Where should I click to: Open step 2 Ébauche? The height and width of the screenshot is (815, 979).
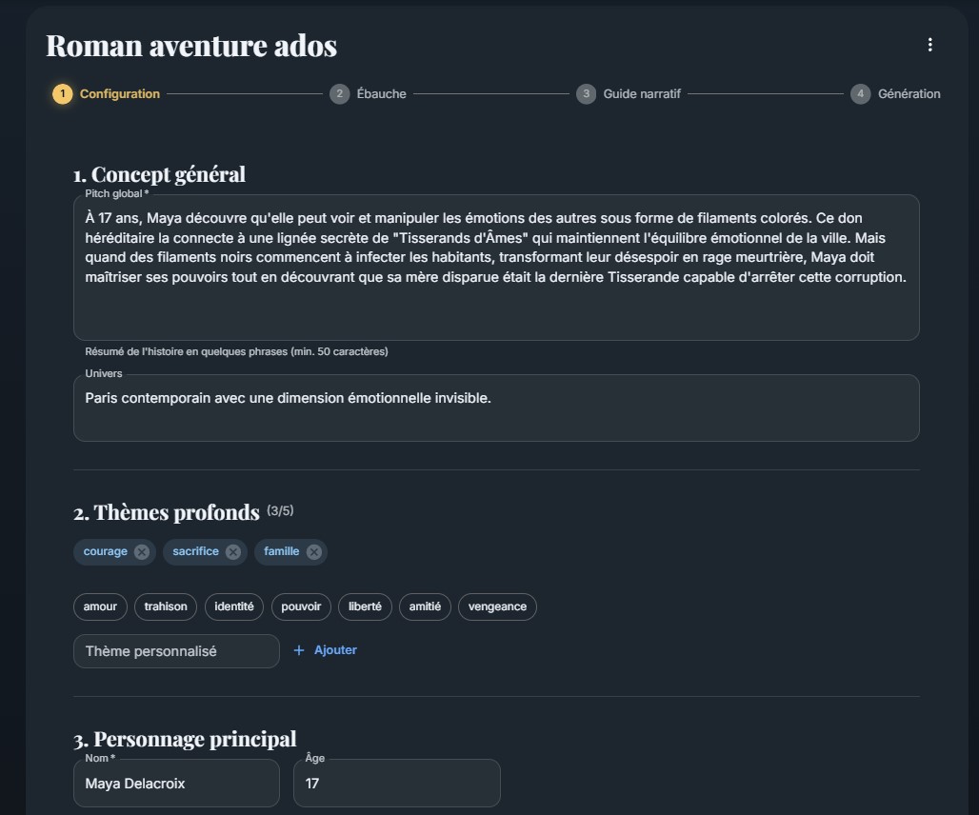point(369,94)
